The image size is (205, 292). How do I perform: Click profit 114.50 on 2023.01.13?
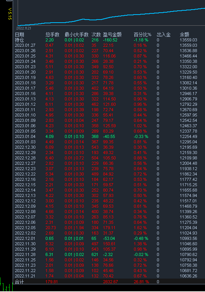click(x=109, y=99)
